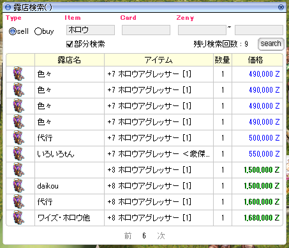Close the 露店検索 window

pos(281,8)
